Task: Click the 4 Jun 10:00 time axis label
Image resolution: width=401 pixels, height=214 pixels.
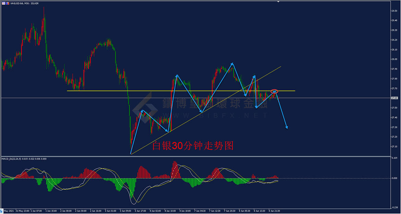Action: [x=170, y=211]
